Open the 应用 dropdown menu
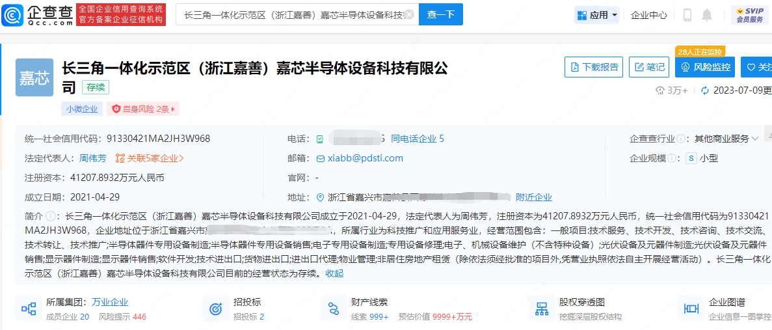Viewport: 772px width, 330px height. (x=597, y=15)
